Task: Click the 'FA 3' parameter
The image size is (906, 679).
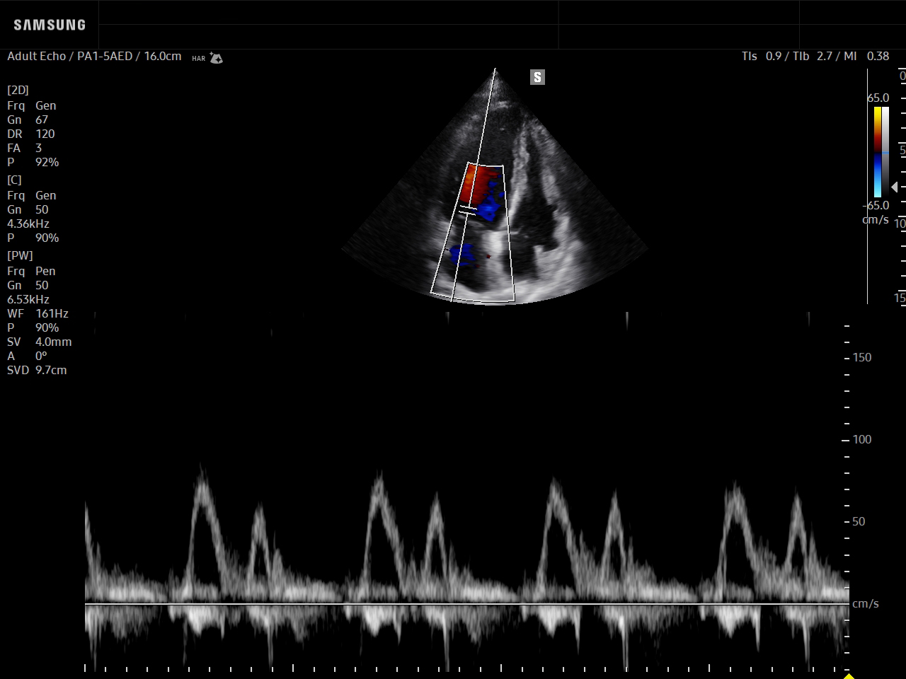Action: tap(25, 148)
